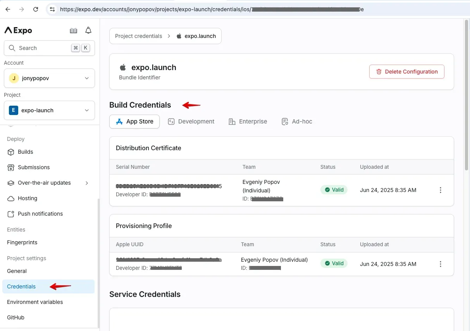Open Environment variables in sidebar
Screen dimensions: 470x331
48,302
